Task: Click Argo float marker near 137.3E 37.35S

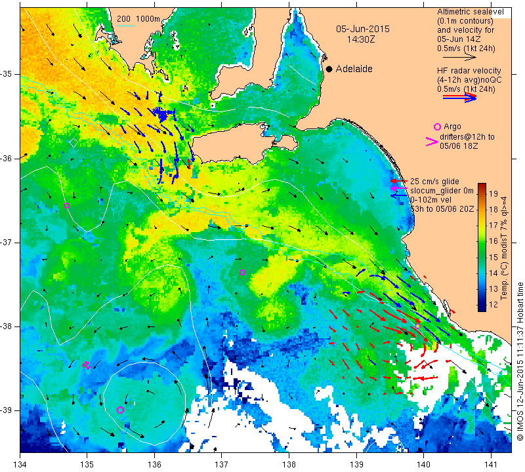Action: coord(242,272)
